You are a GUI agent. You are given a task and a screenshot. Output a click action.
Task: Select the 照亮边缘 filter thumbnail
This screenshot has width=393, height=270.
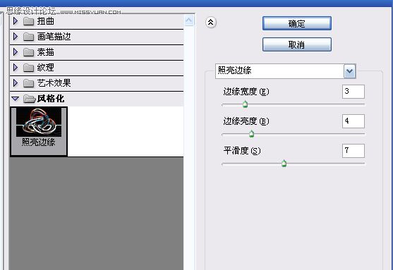(39, 132)
